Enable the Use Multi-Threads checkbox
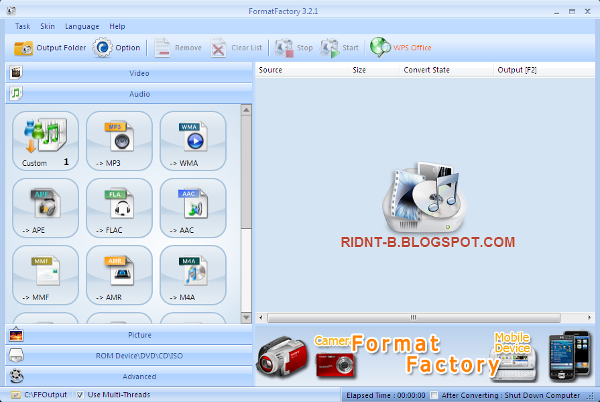 (x=80, y=395)
